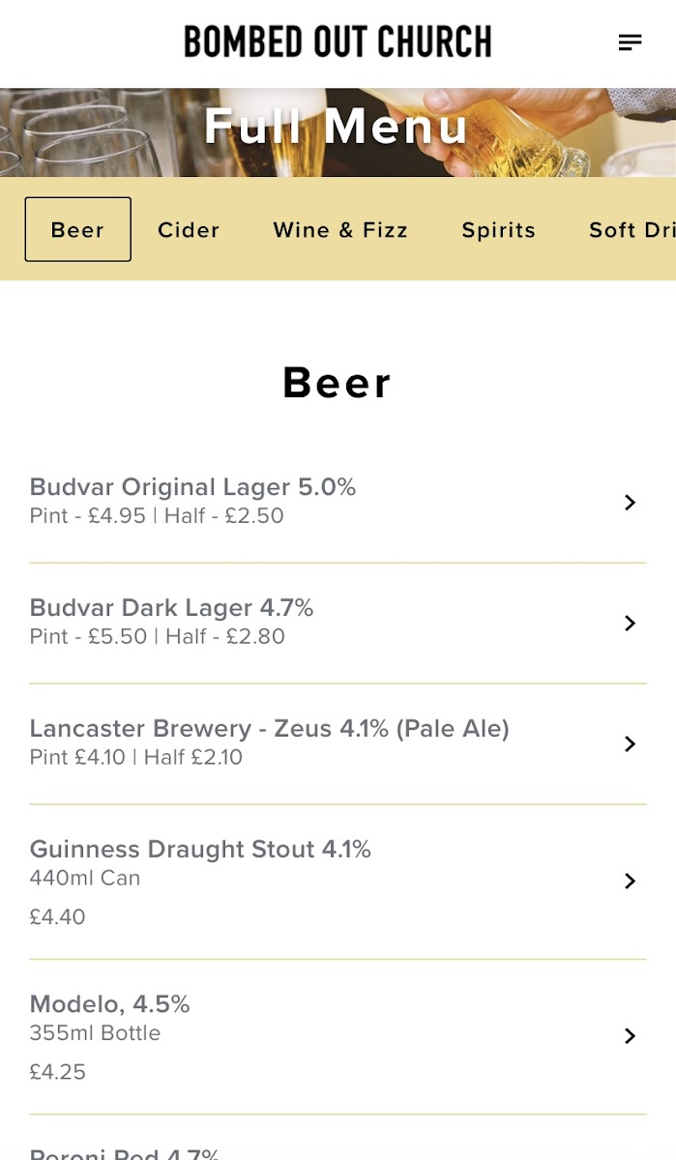Open the hamburger menu icon
This screenshot has width=676, height=1160.
point(630,42)
